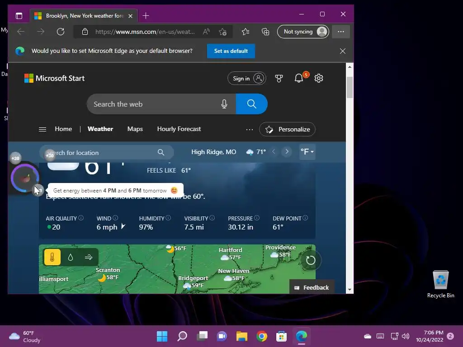Select precipitation map layer

70,257
